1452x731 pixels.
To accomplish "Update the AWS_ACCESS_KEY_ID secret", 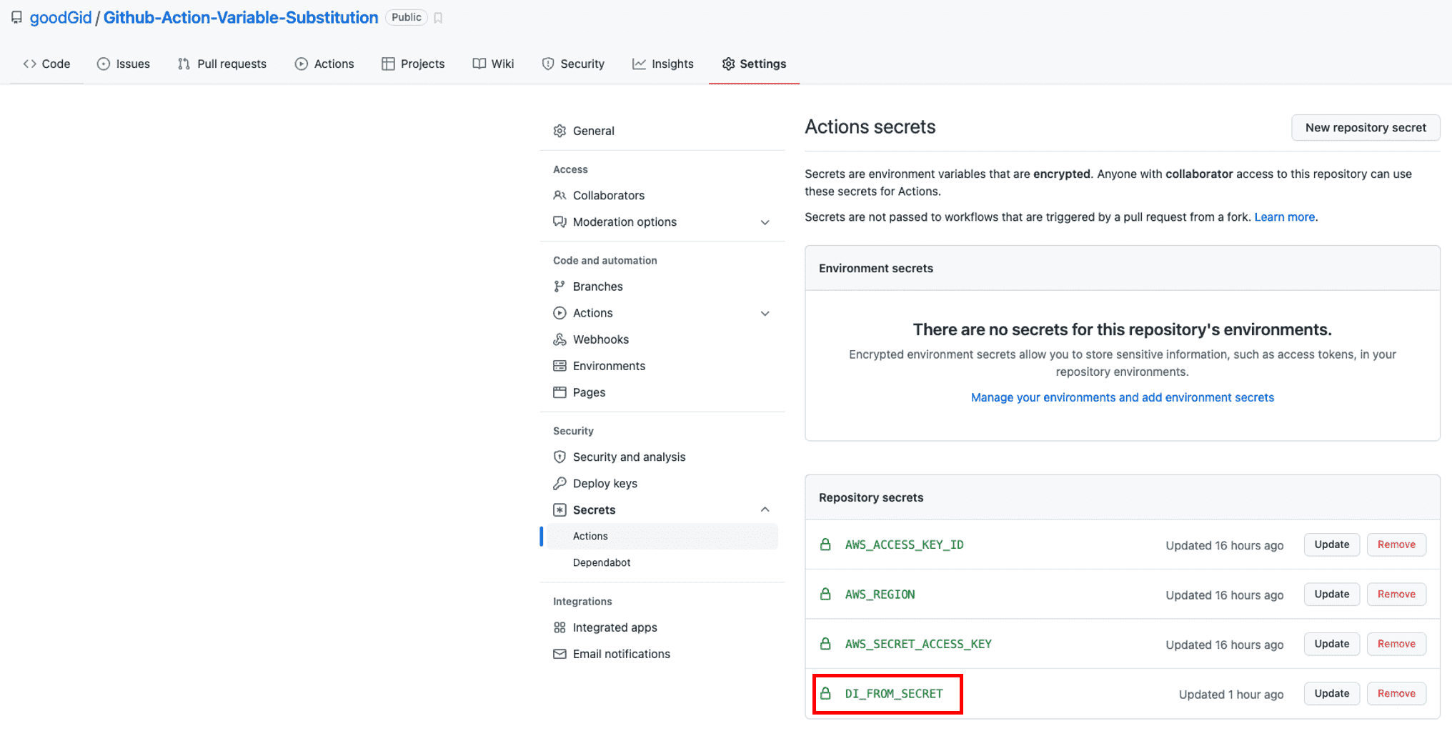I will coord(1331,544).
